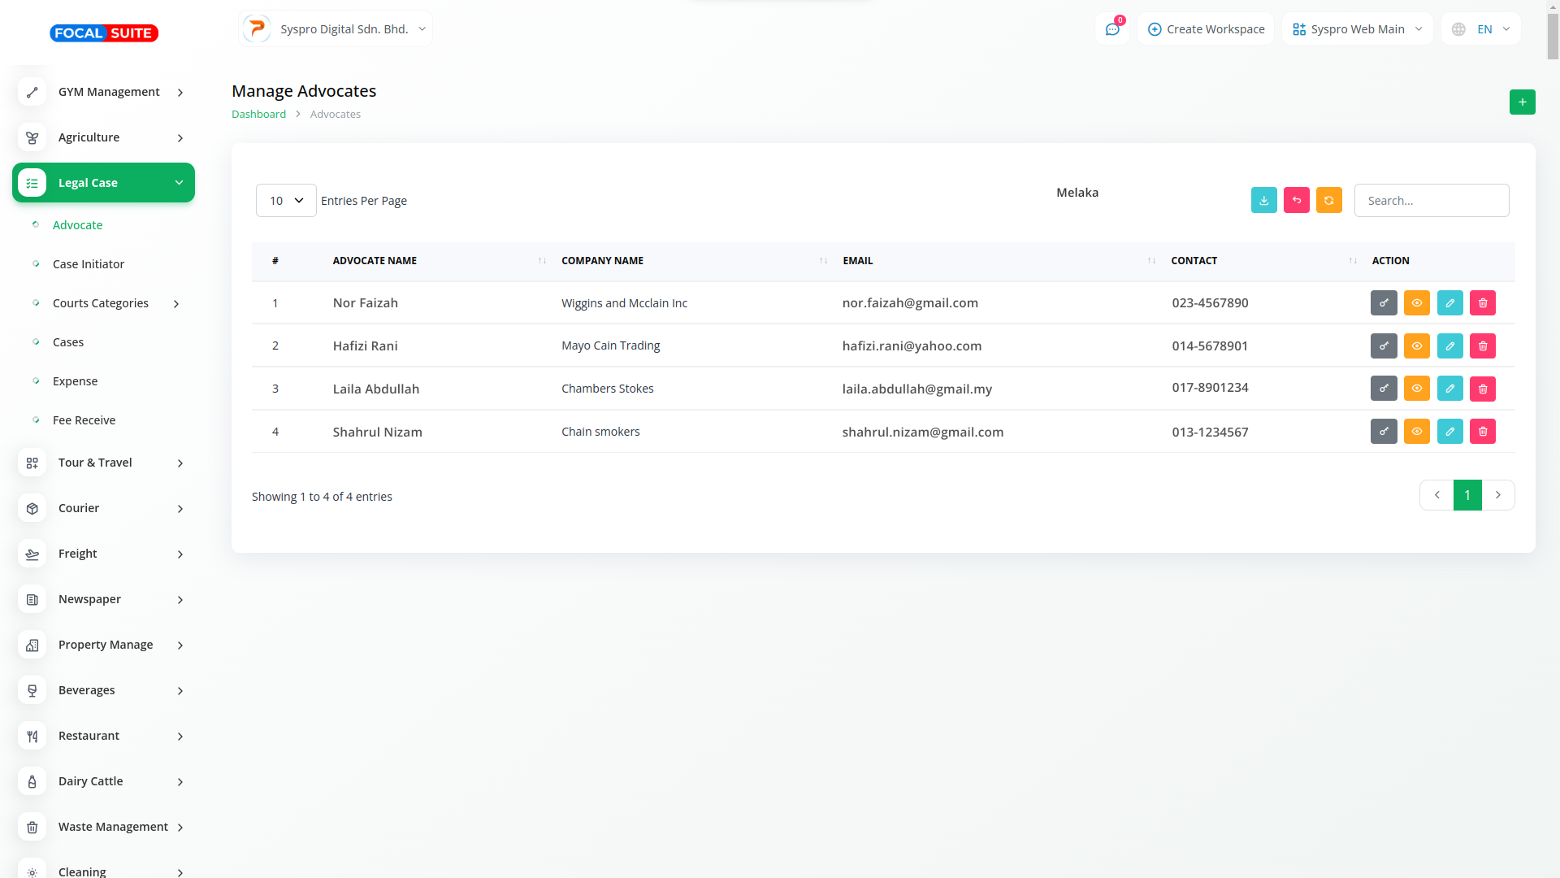Image resolution: width=1560 pixels, height=878 pixels.
Task: Click the pink back arrow icon
Action: [x=1296, y=200]
